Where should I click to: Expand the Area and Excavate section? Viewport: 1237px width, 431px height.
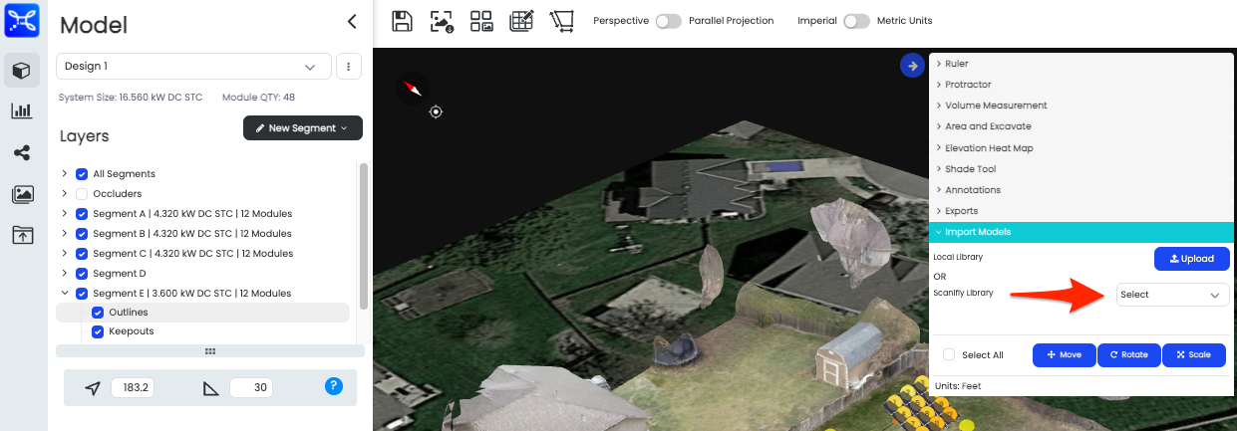click(x=1082, y=126)
